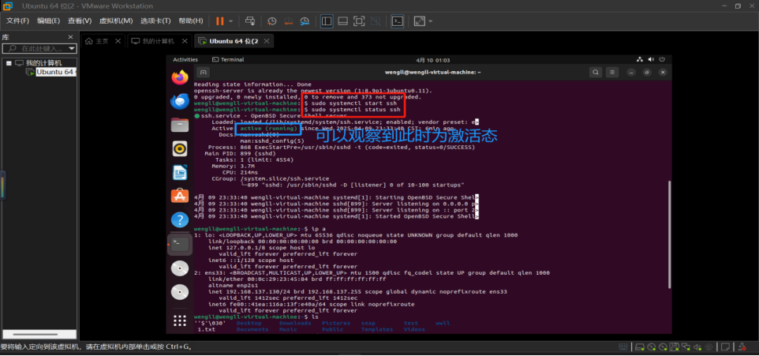Click the floppy drive status bar icon
This screenshot has width=759, height=356.
click(675, 347)
